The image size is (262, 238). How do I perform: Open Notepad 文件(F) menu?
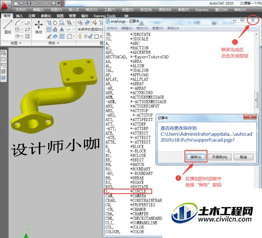coord(112,28)
